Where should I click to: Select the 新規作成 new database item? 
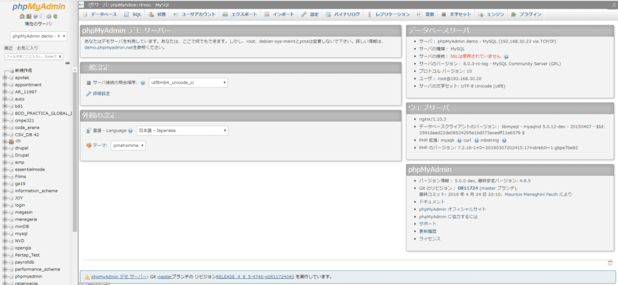24,70
